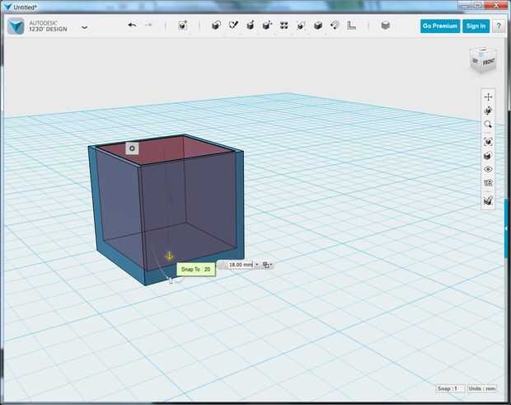Open the Snap setting in the status bar
The image size is (511, 405).
coord(451,389)
